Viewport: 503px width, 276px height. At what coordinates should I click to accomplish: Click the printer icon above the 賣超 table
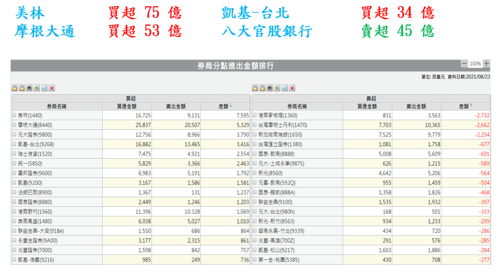point(270,88)
